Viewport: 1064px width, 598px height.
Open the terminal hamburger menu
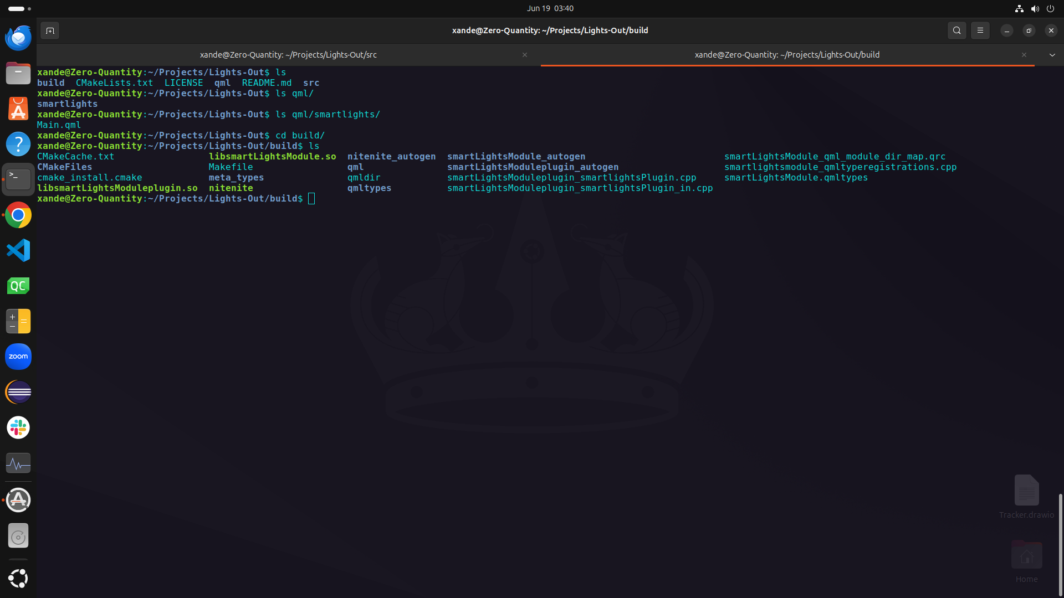[x=980, y=30]
